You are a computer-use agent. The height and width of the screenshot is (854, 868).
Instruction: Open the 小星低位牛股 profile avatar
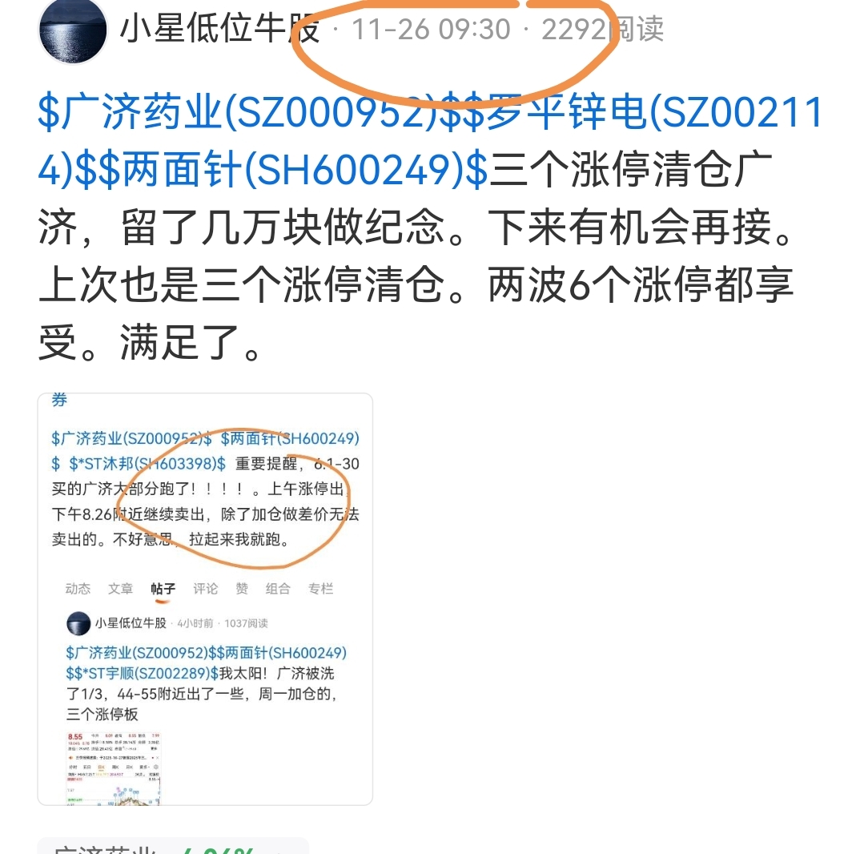coord(73,30)
